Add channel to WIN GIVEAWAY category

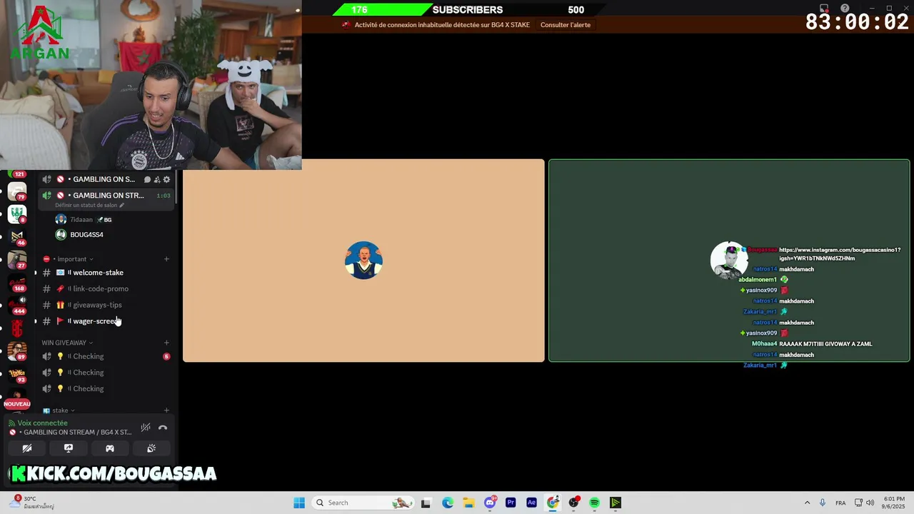pyautogui.click(x=166, y=343)
